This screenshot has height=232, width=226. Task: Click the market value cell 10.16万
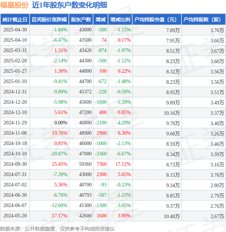172,113
